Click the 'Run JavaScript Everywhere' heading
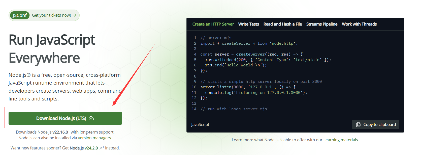421x155 pixels. (52, 49)
